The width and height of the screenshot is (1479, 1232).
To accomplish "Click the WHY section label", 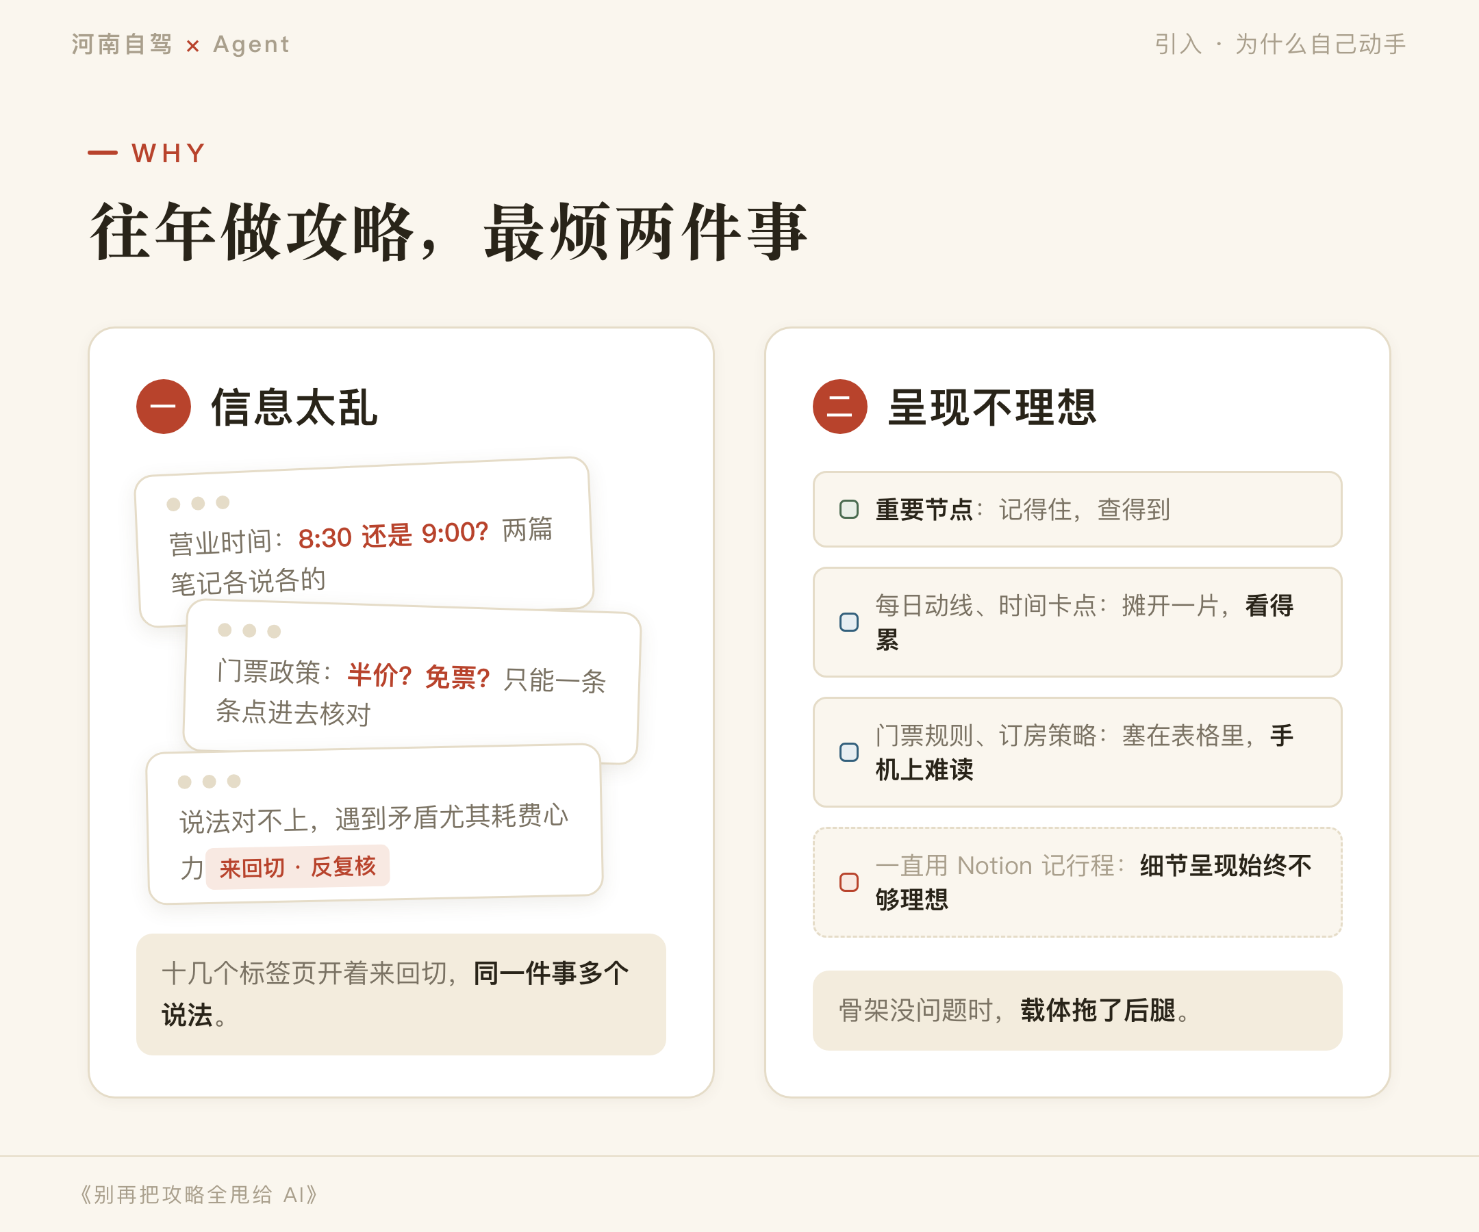I will click(169, 153).
